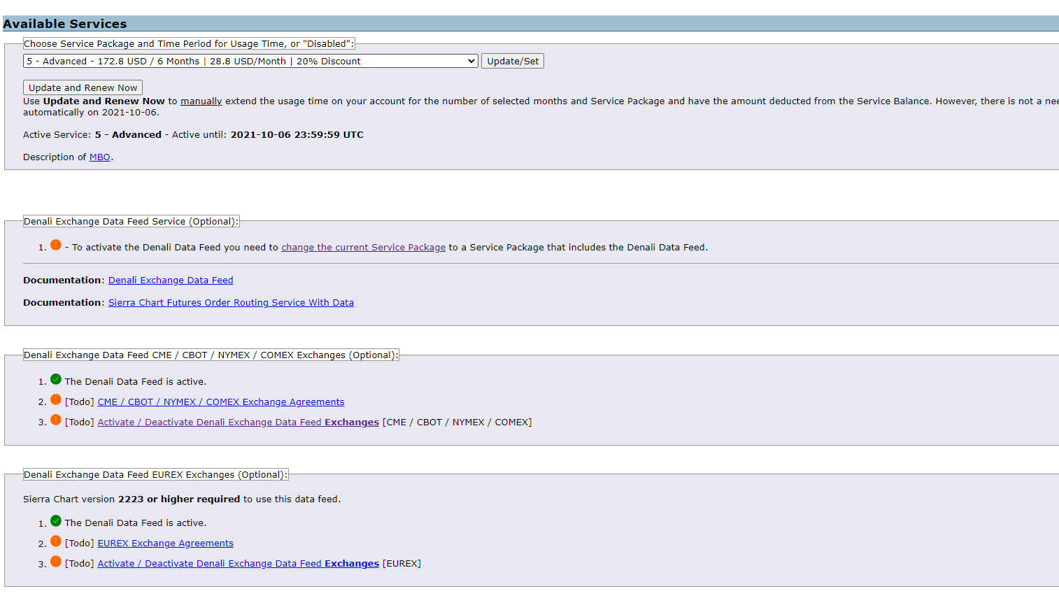Screen dimensions: 1059x596
Task: Click active-until date '2021-10-06 23:59:59 UTC'
Action: coord(297,135)
